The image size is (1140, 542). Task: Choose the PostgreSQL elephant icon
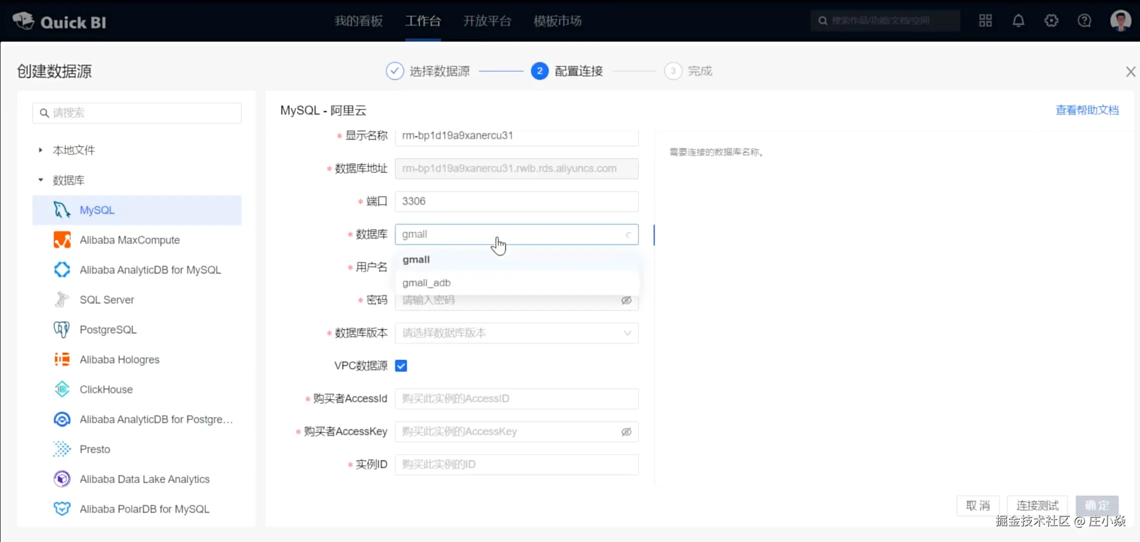pyautogui.click(x=62, y=329)
